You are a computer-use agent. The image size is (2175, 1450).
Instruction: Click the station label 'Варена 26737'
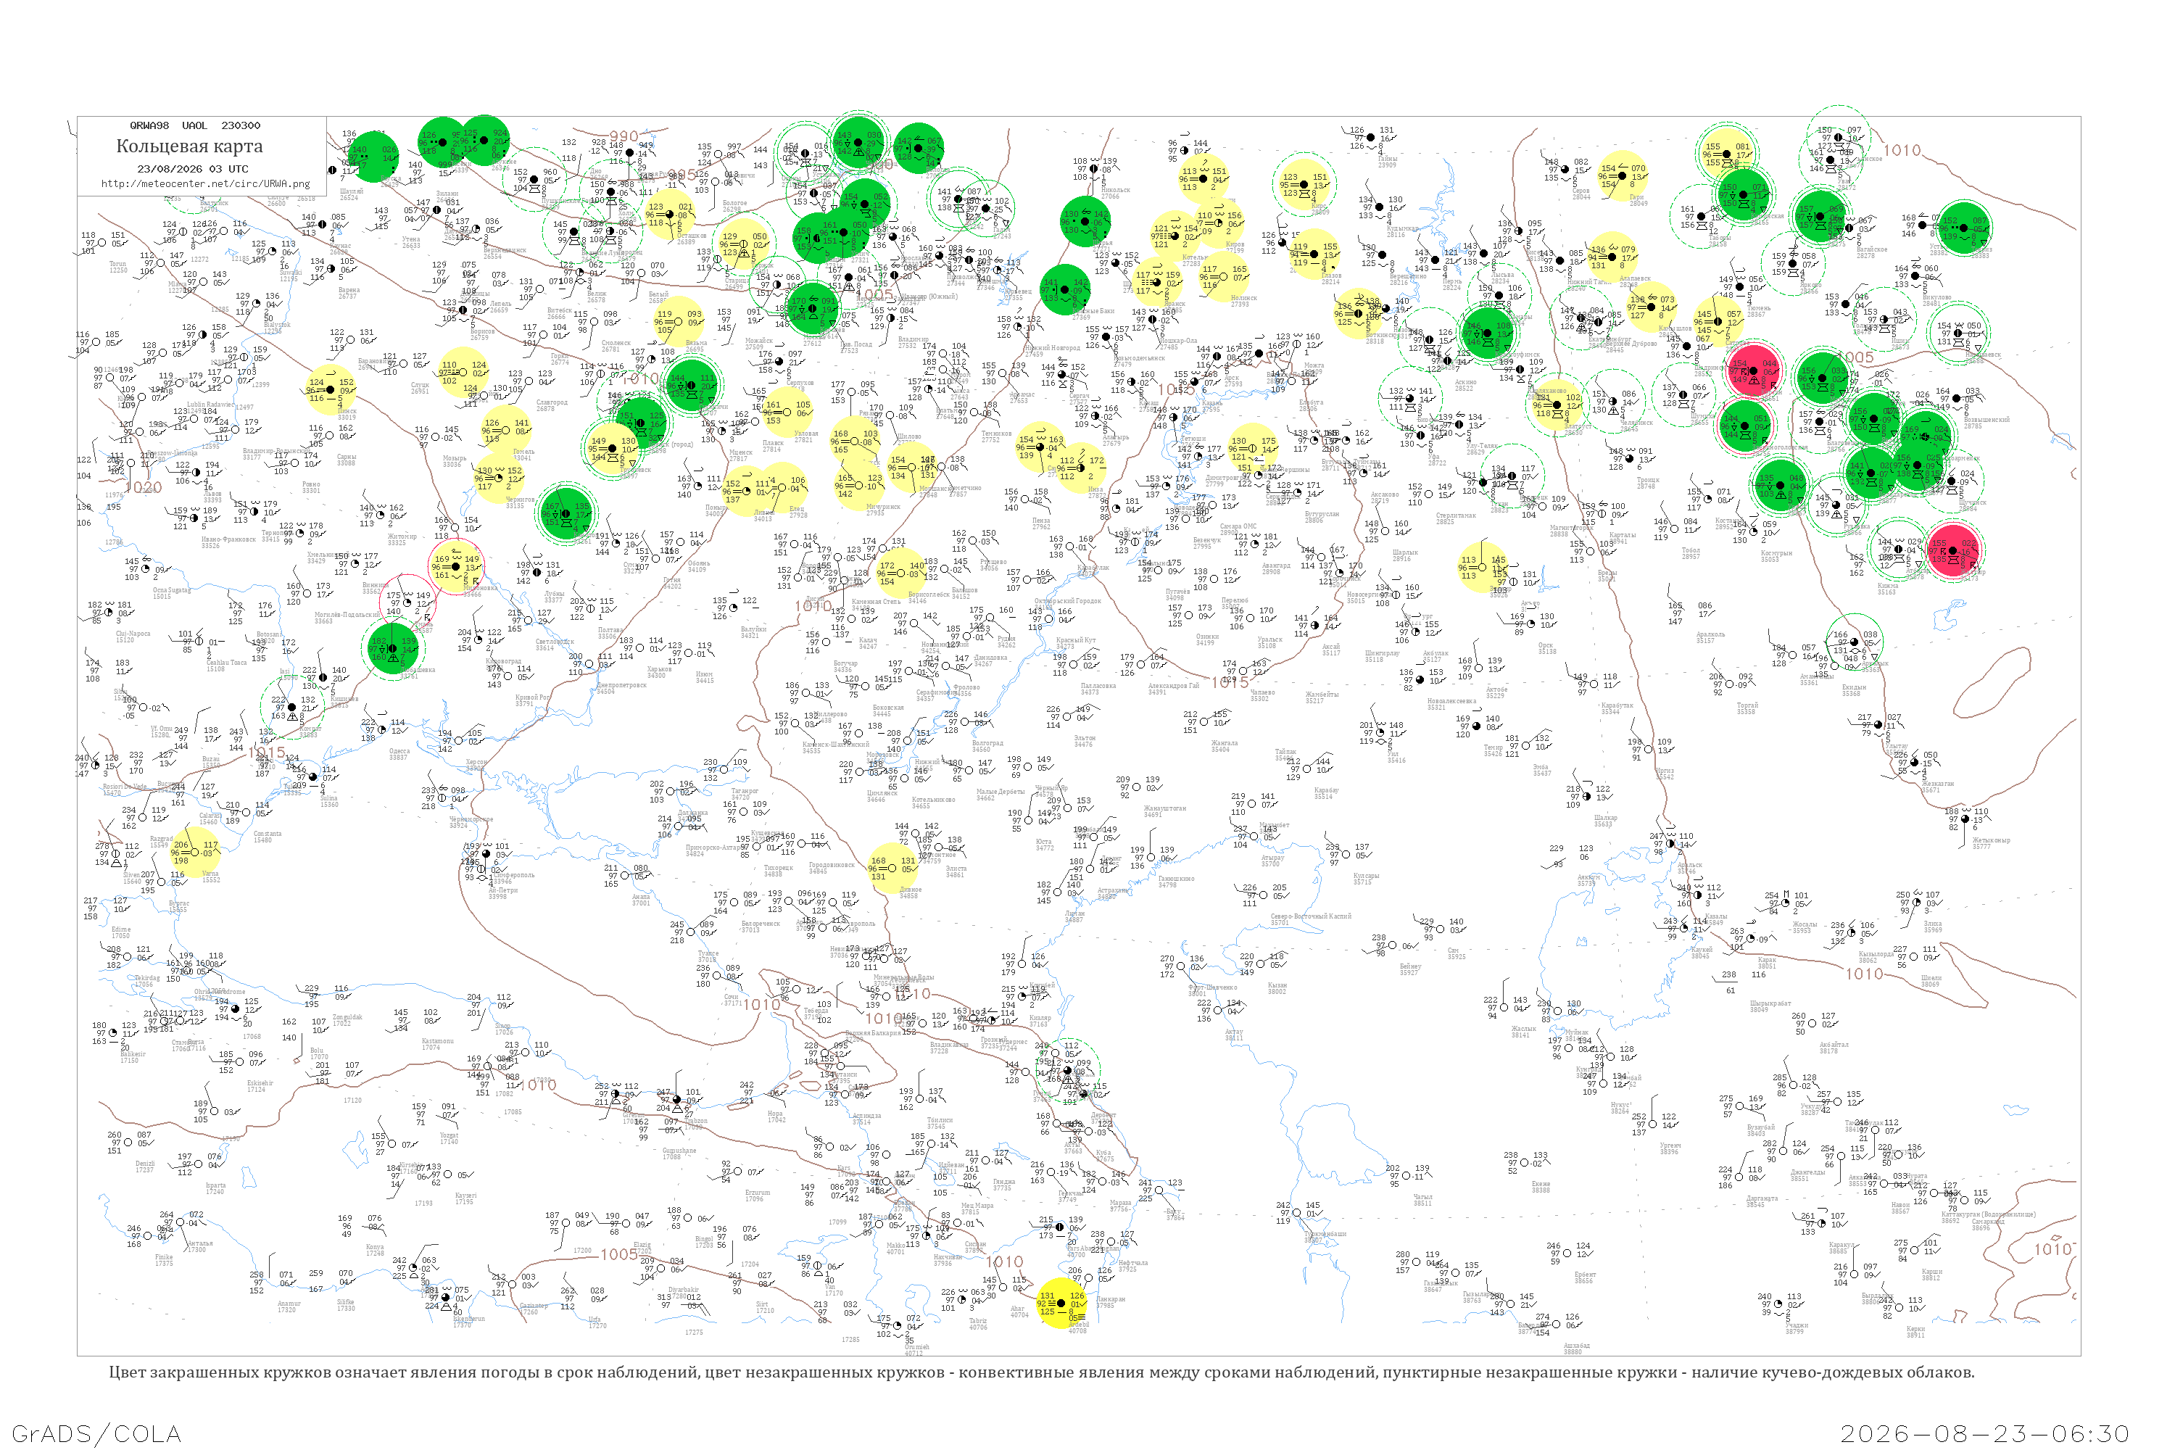349,293
